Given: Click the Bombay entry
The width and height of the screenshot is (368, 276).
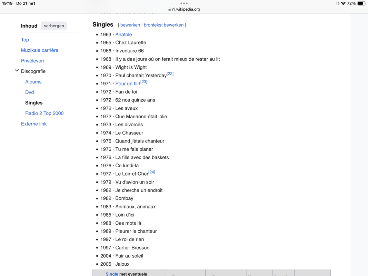Looking at the screenshot, I should coord(124,199).
